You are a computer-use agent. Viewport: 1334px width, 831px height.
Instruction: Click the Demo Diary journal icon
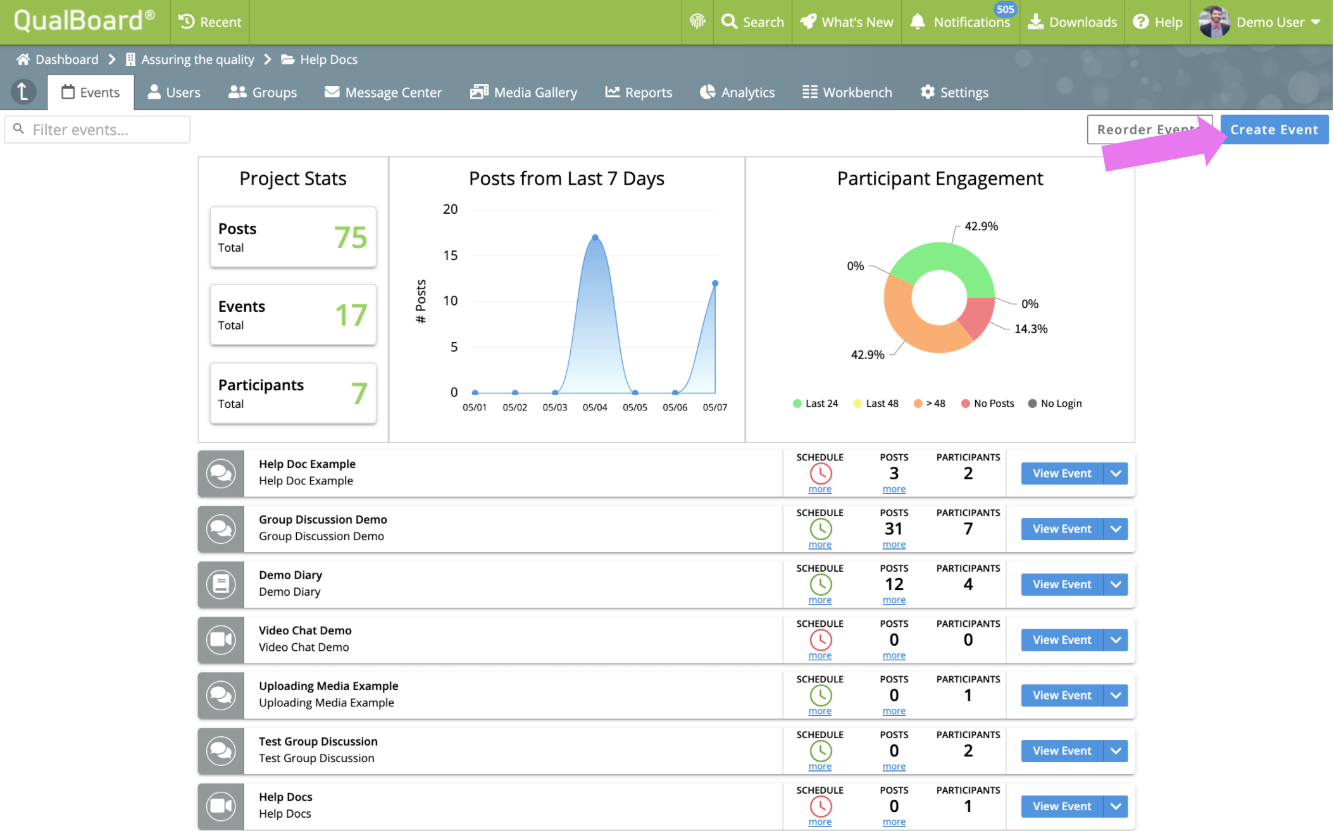[221, 584]
